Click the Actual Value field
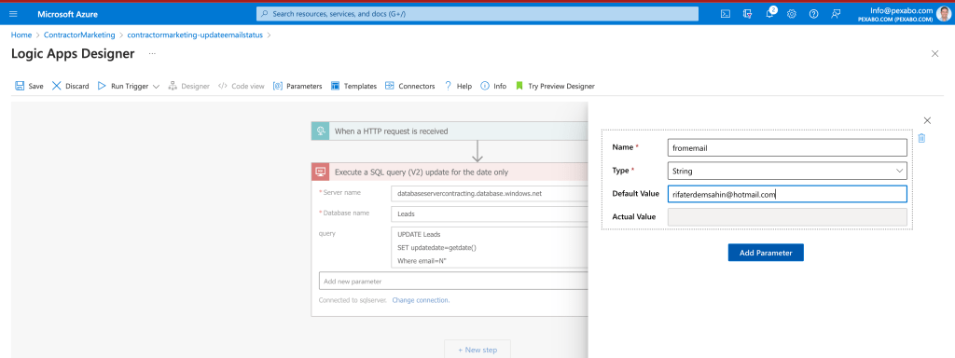 pyautogui.click(x=787, y=217)
